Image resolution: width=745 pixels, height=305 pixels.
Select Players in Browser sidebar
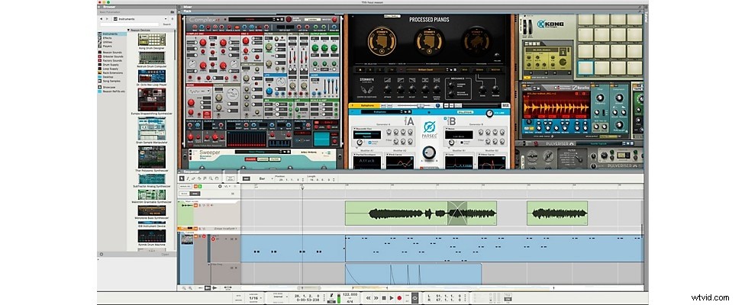(108, 46)
